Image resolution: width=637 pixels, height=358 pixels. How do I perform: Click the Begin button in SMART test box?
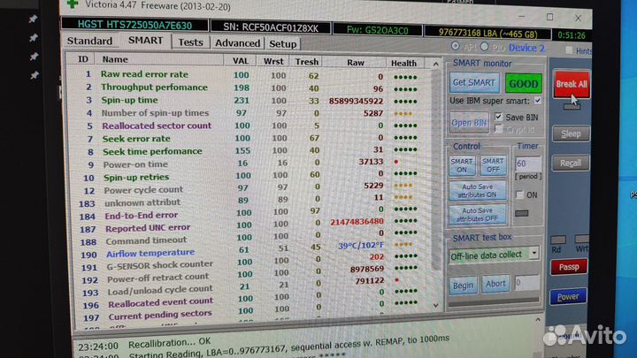pyautogui.click(x=464, y=286)
